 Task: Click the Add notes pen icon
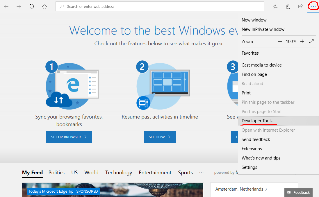coord(288,6)
